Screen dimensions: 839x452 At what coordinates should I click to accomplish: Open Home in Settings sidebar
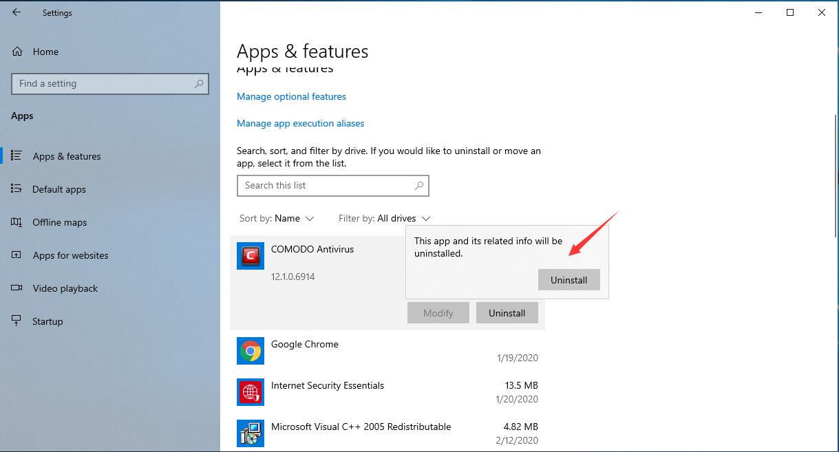[x=45, y=52]
